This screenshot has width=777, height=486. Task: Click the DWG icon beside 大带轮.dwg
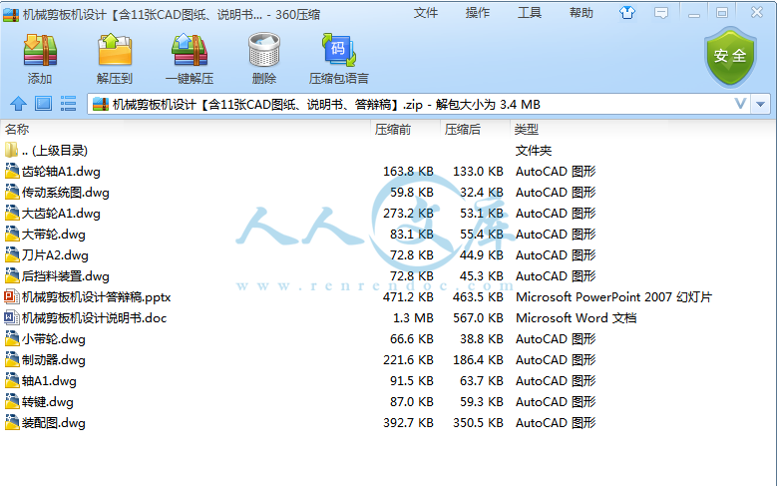coord(11,235)
